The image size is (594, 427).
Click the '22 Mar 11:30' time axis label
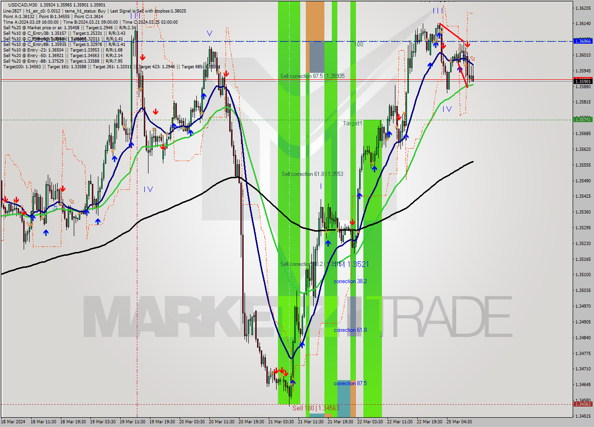400,422
